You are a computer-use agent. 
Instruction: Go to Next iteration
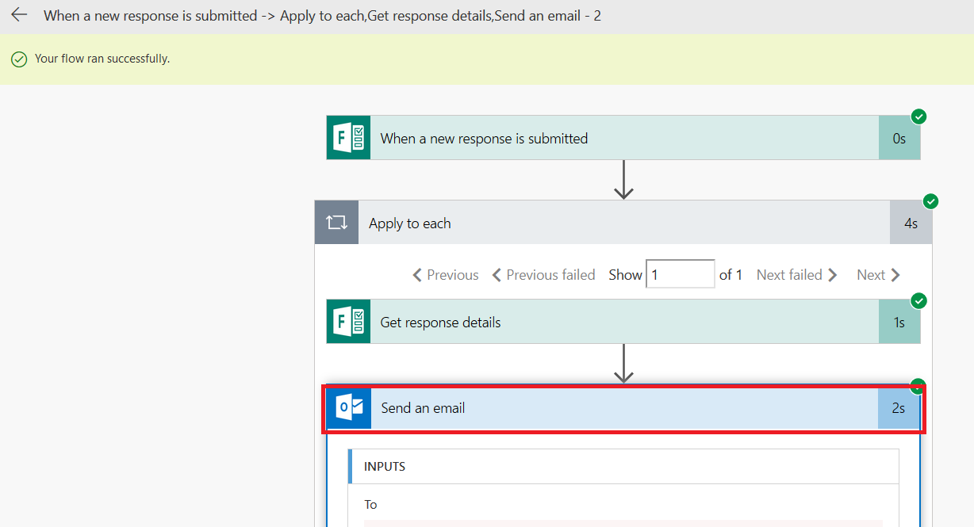(878, 275)
